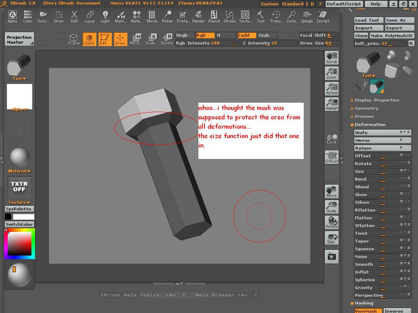Click the Make PolyMesh3D button
Screen dimensions: 418x313
tap(391, 36)
